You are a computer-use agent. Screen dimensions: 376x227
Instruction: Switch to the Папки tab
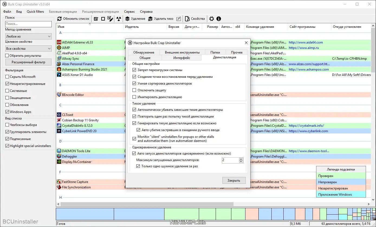[x=215, y=52]
